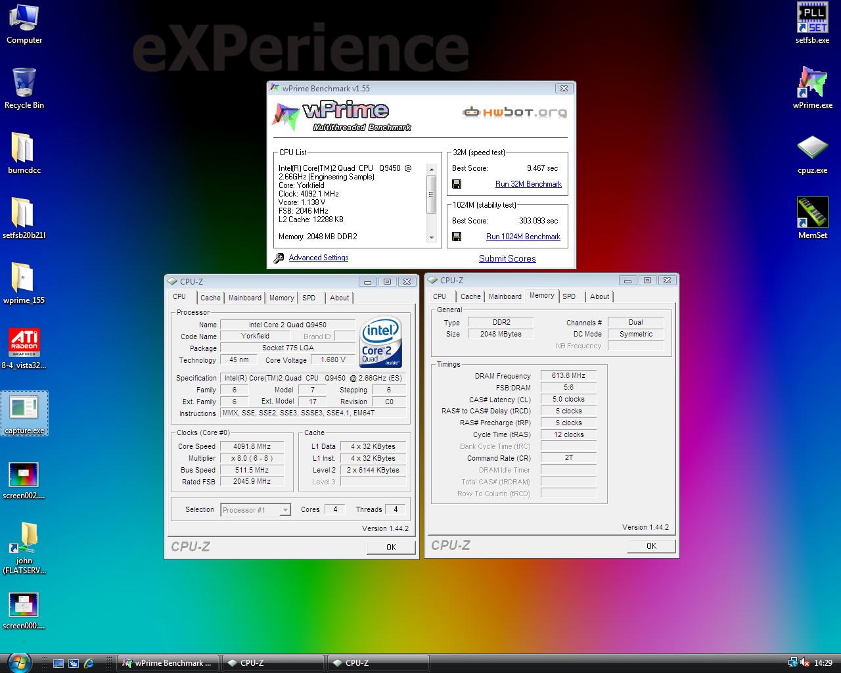Click Submit Scores link
The width and height of the screenshot is (841, 673).
click(507, 258)
